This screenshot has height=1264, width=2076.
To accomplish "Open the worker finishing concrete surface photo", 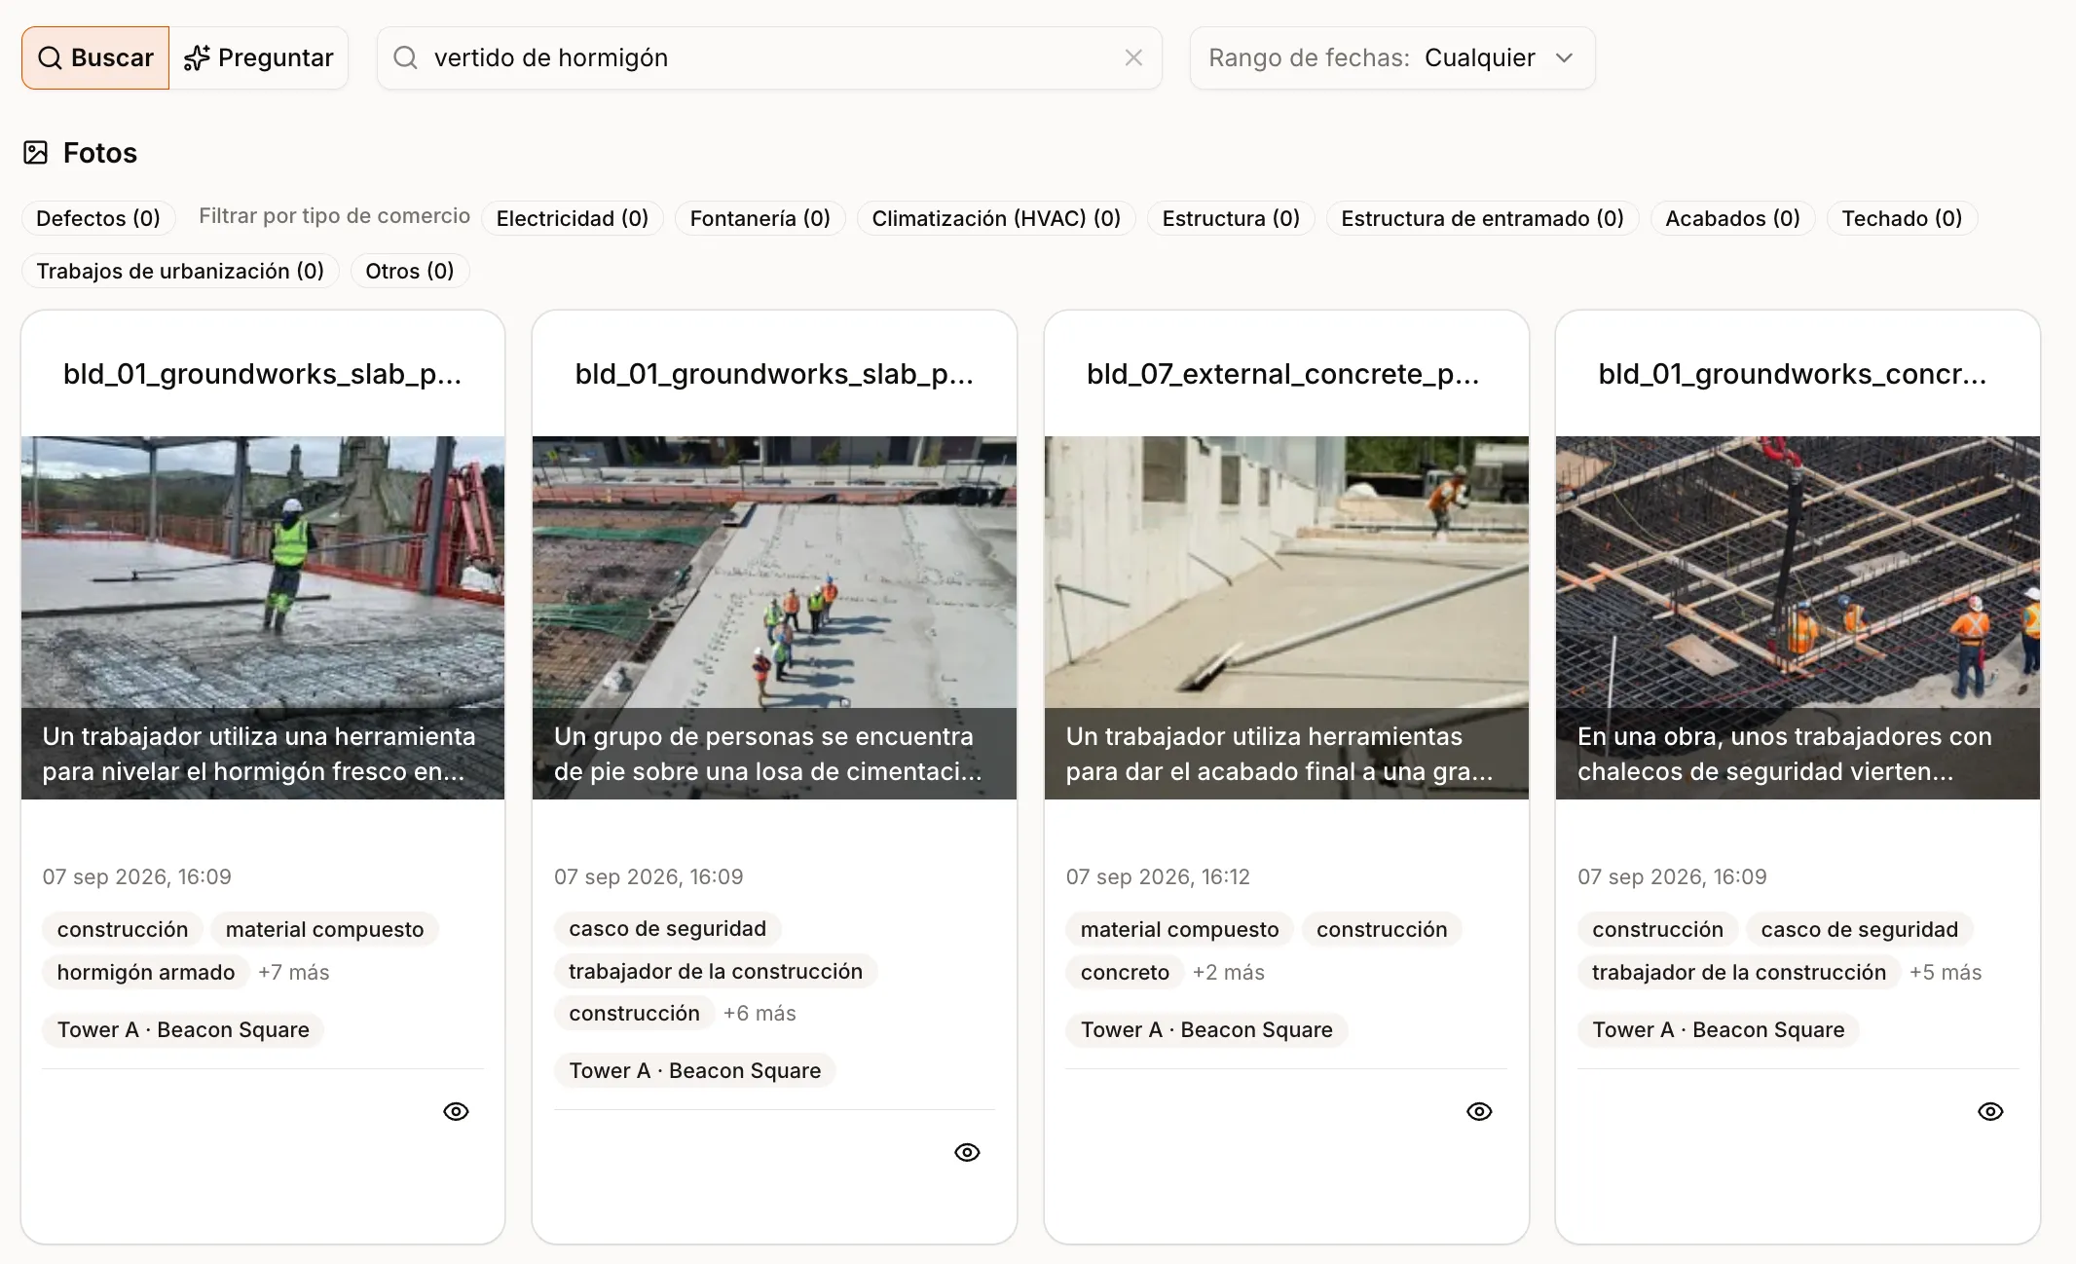I will [x=1286, y=617].
